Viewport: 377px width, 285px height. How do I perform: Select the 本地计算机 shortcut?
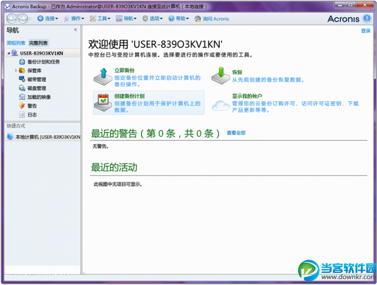tap(43, 137)
